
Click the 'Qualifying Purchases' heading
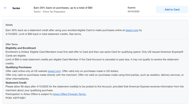pyautogui.click(x=19, y=67)
